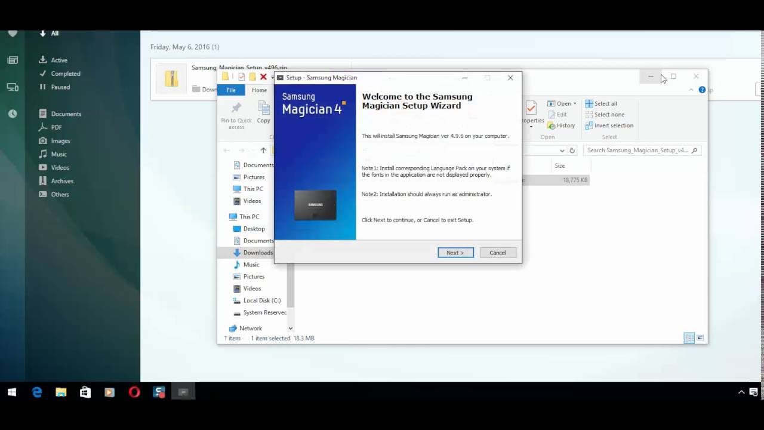Click the clock history icon in left strip
764x430 pixels.
click(x=13, y=113)
